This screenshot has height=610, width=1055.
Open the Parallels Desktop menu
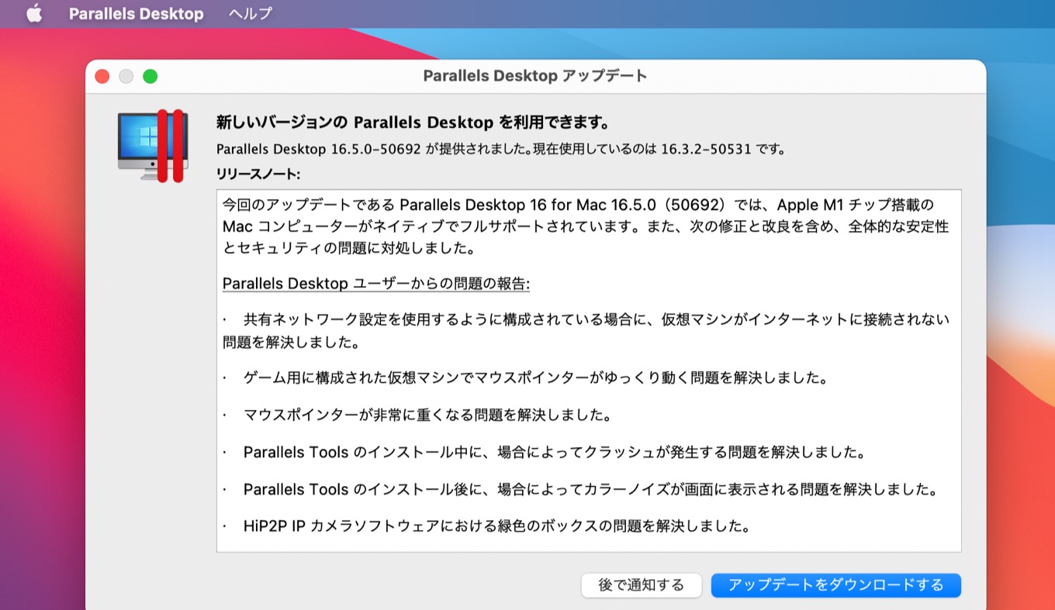[x=136, y=14]
